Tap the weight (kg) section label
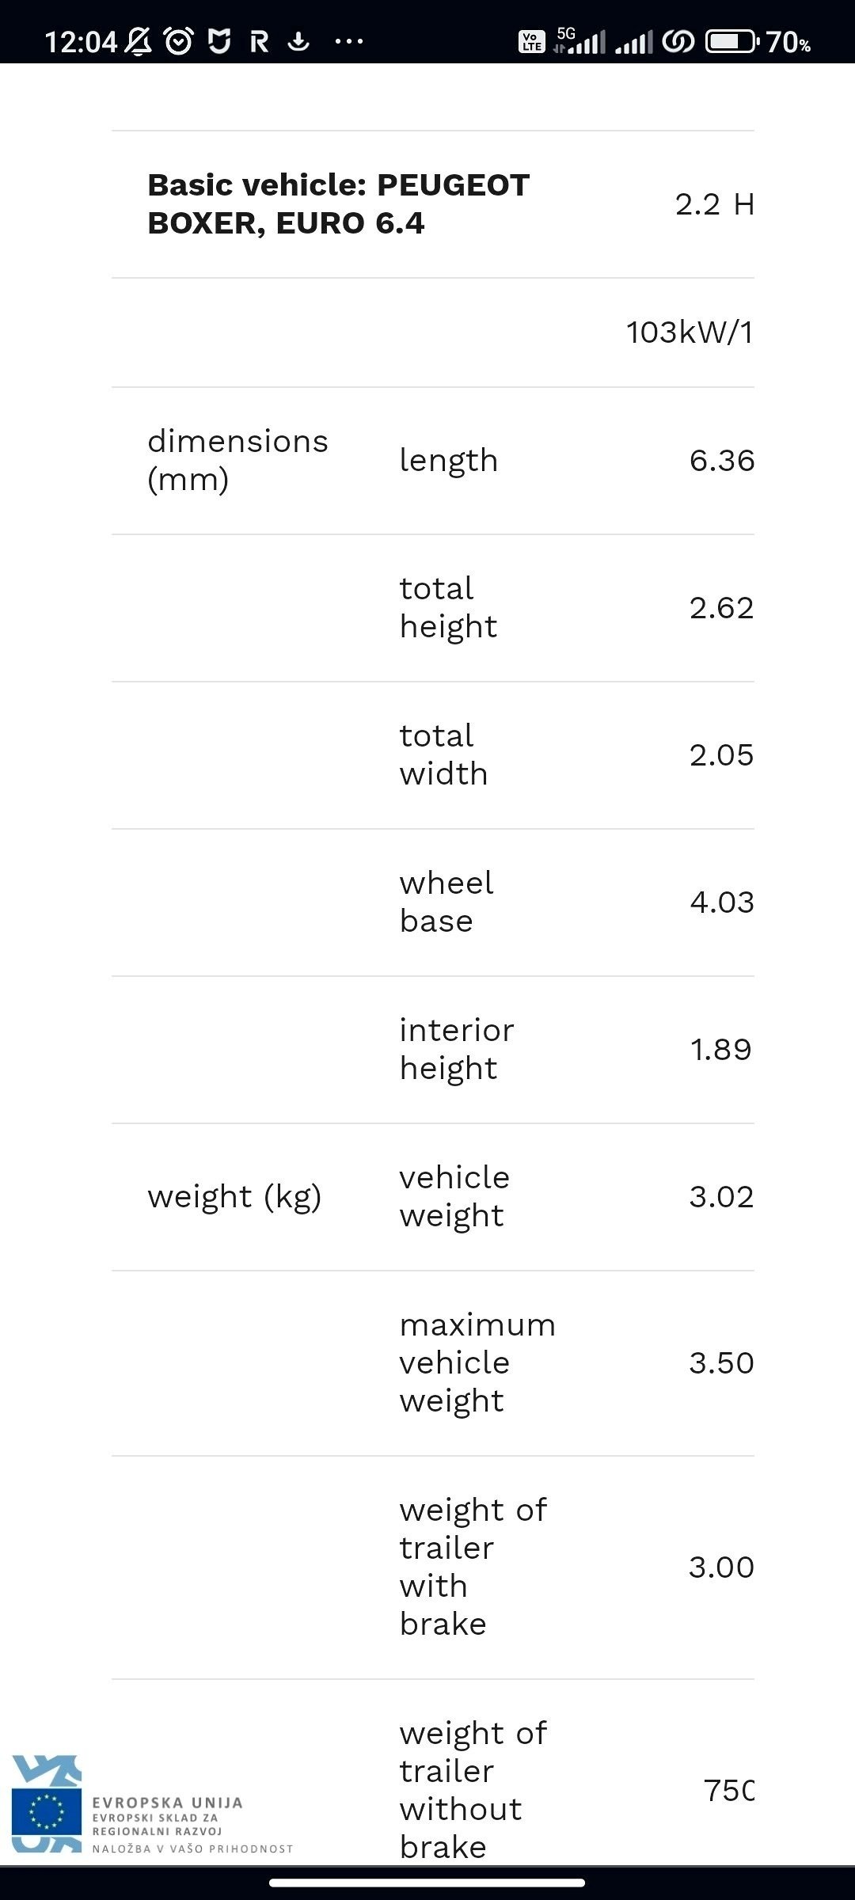855x1900 pixels. (234, 1197)
